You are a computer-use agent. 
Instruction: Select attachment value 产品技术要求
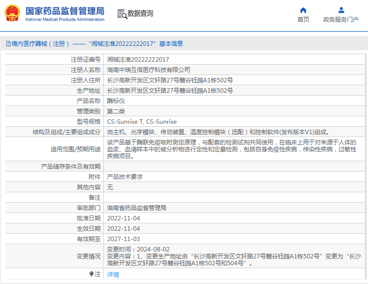pos(125,177)
